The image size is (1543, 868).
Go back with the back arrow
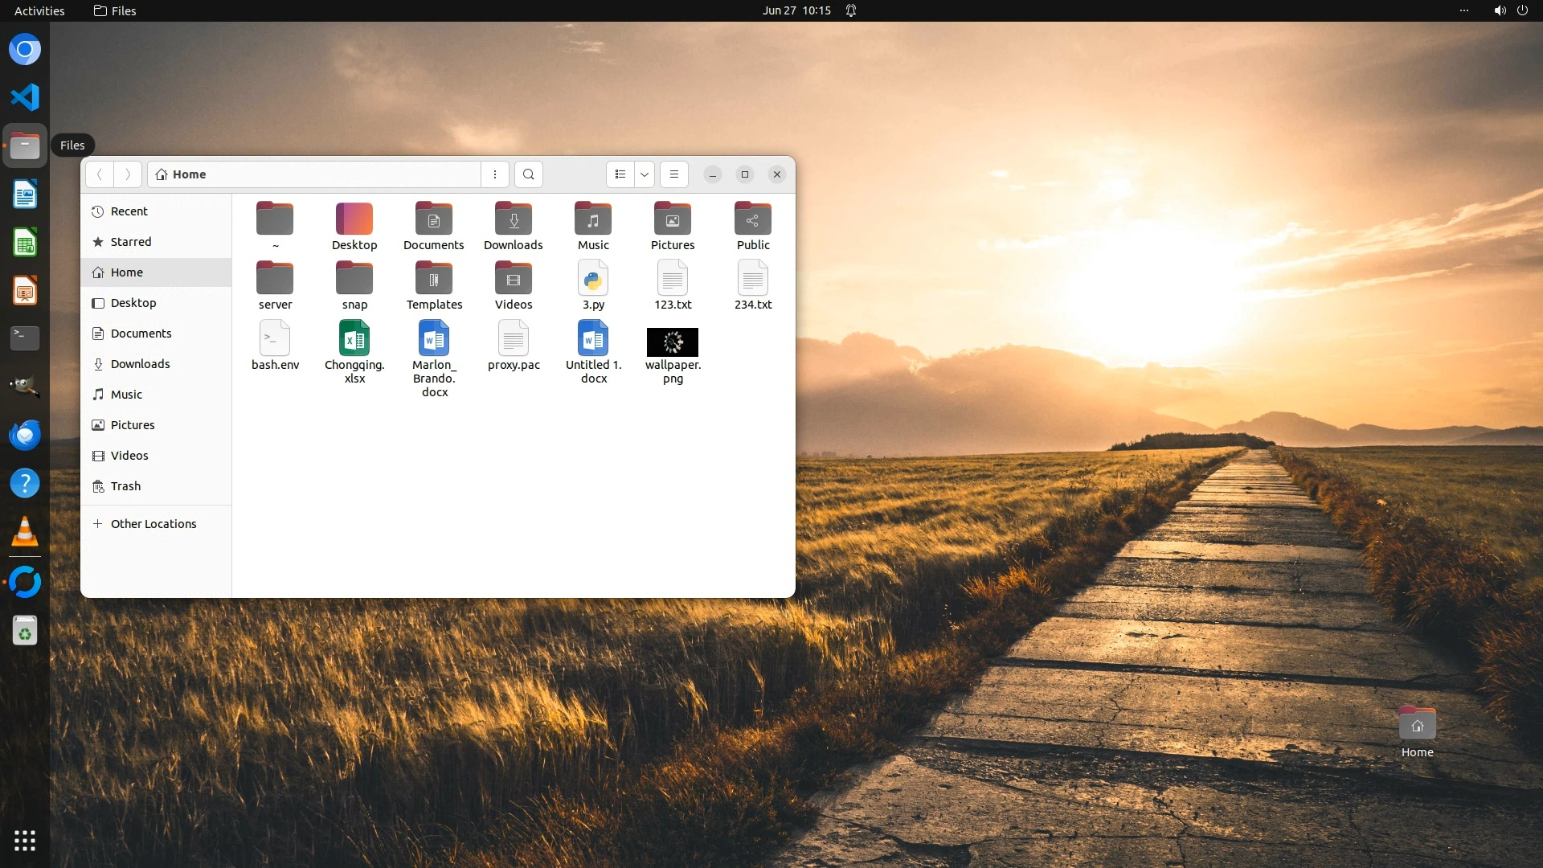click(x=100, y=174)
